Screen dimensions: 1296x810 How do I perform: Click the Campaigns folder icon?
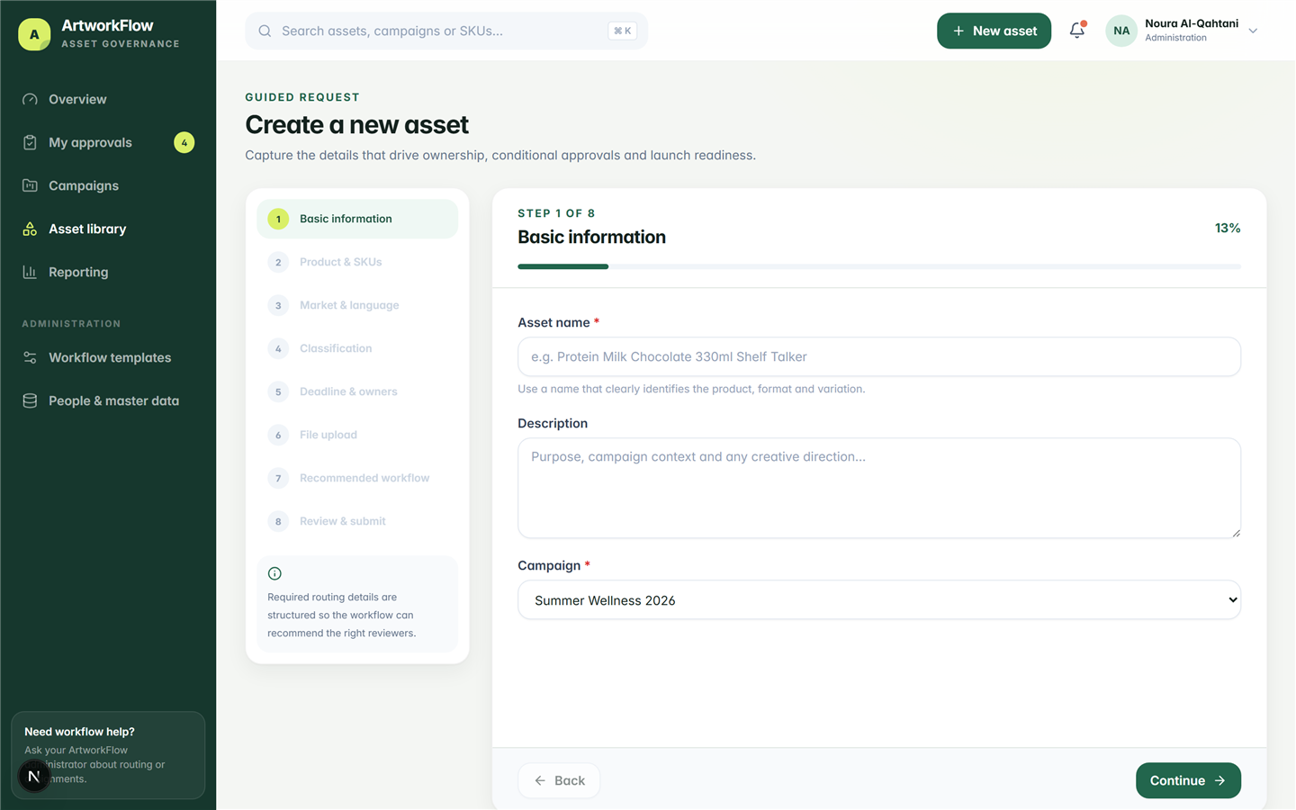point(30,185)
